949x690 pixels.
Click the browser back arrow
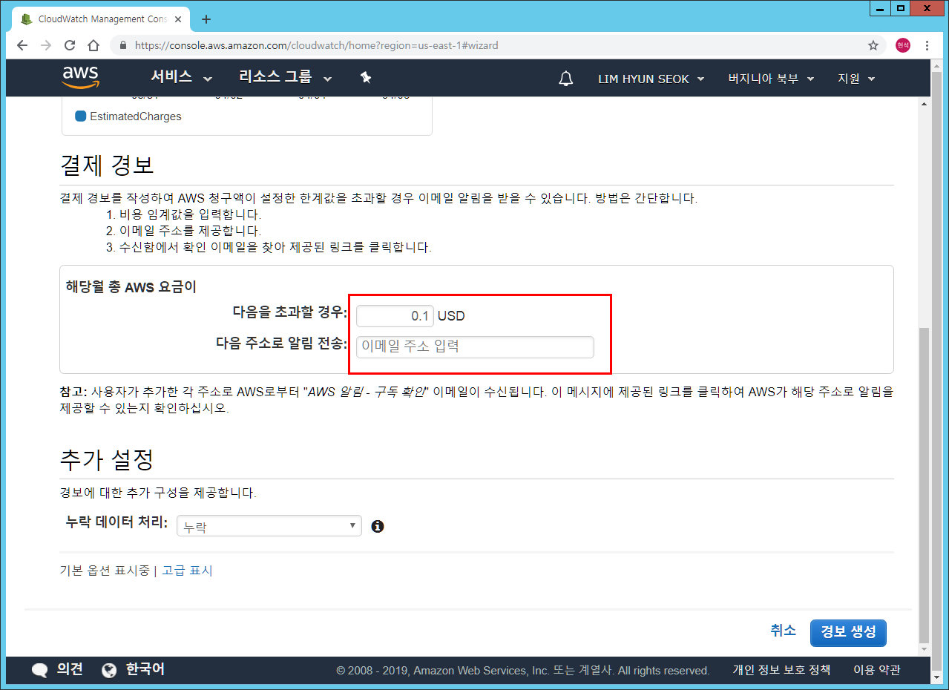(x=22, y=45)
